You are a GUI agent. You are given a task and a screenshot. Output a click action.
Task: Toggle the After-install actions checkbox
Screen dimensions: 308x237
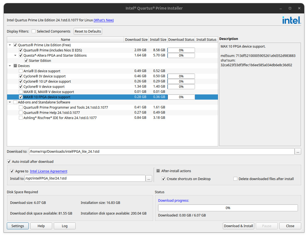coord(158,171)
